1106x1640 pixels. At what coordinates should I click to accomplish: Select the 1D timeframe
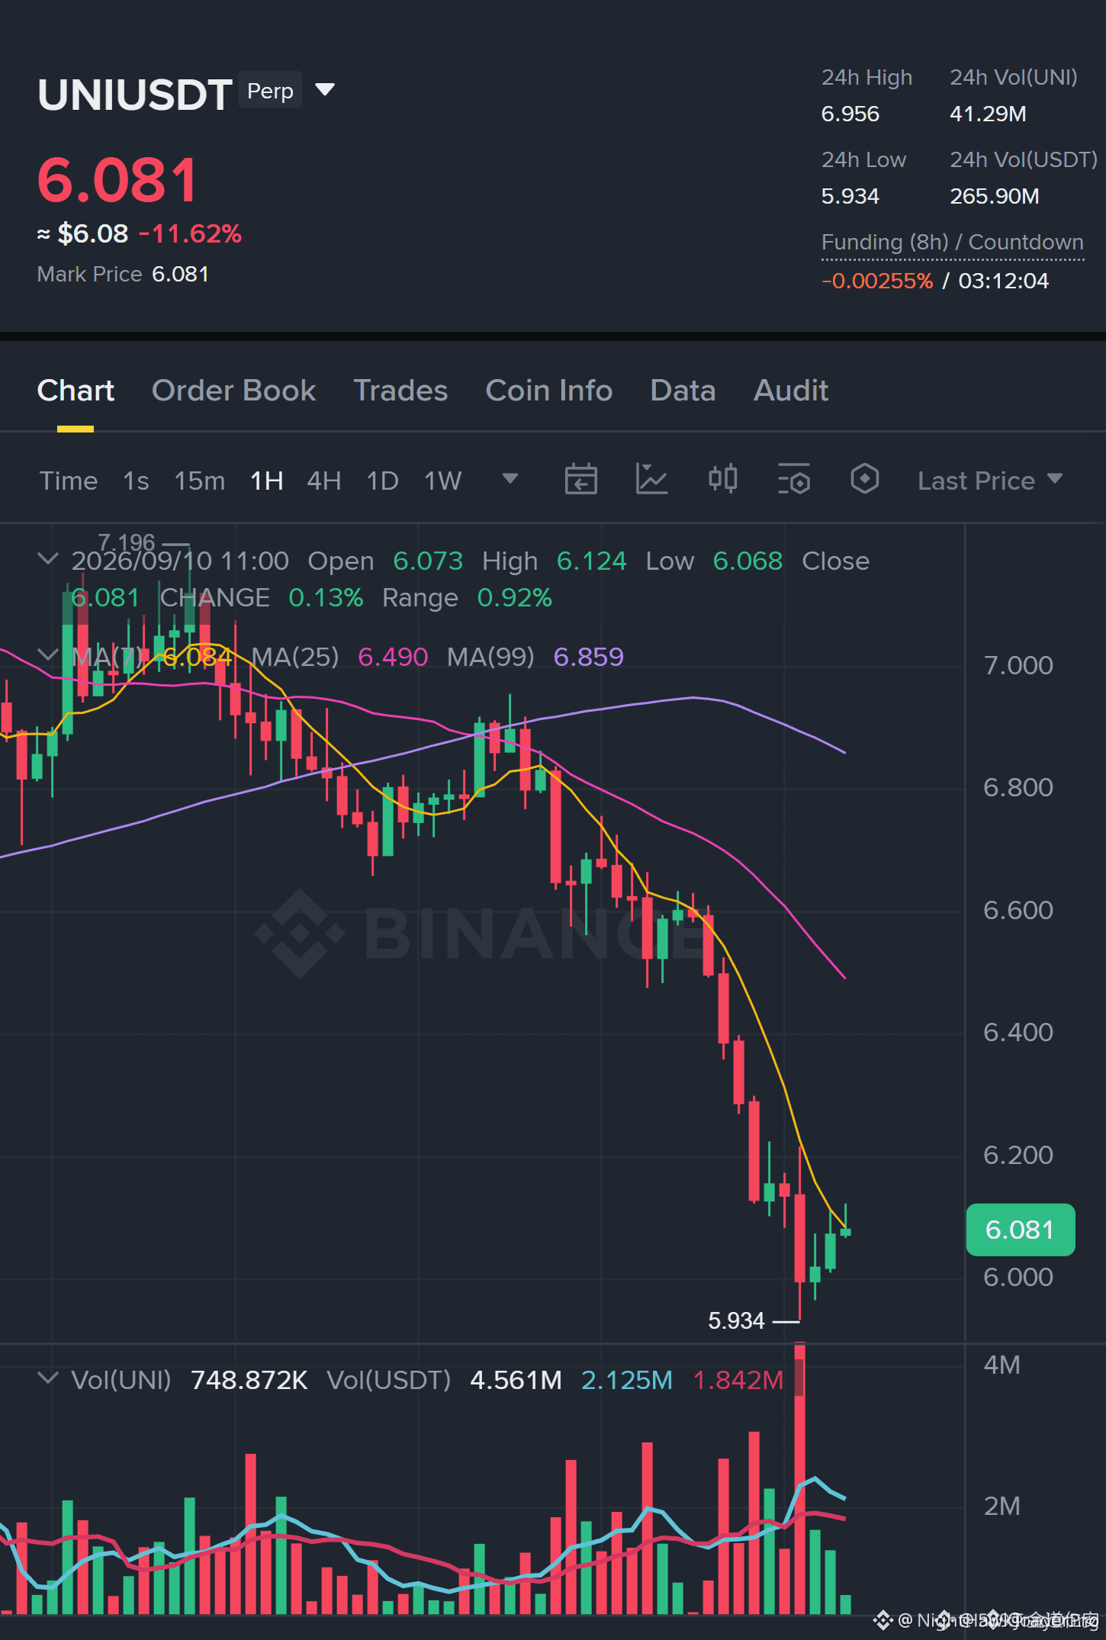pos(383,481)
